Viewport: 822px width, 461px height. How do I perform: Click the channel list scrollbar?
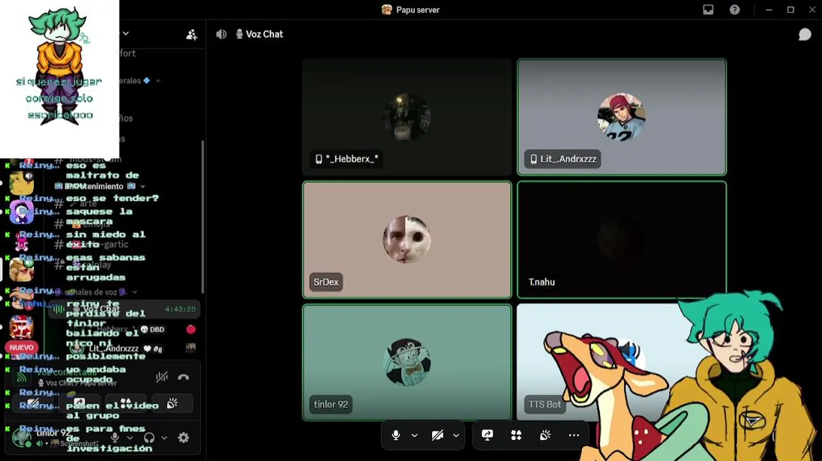click(203, 218)
